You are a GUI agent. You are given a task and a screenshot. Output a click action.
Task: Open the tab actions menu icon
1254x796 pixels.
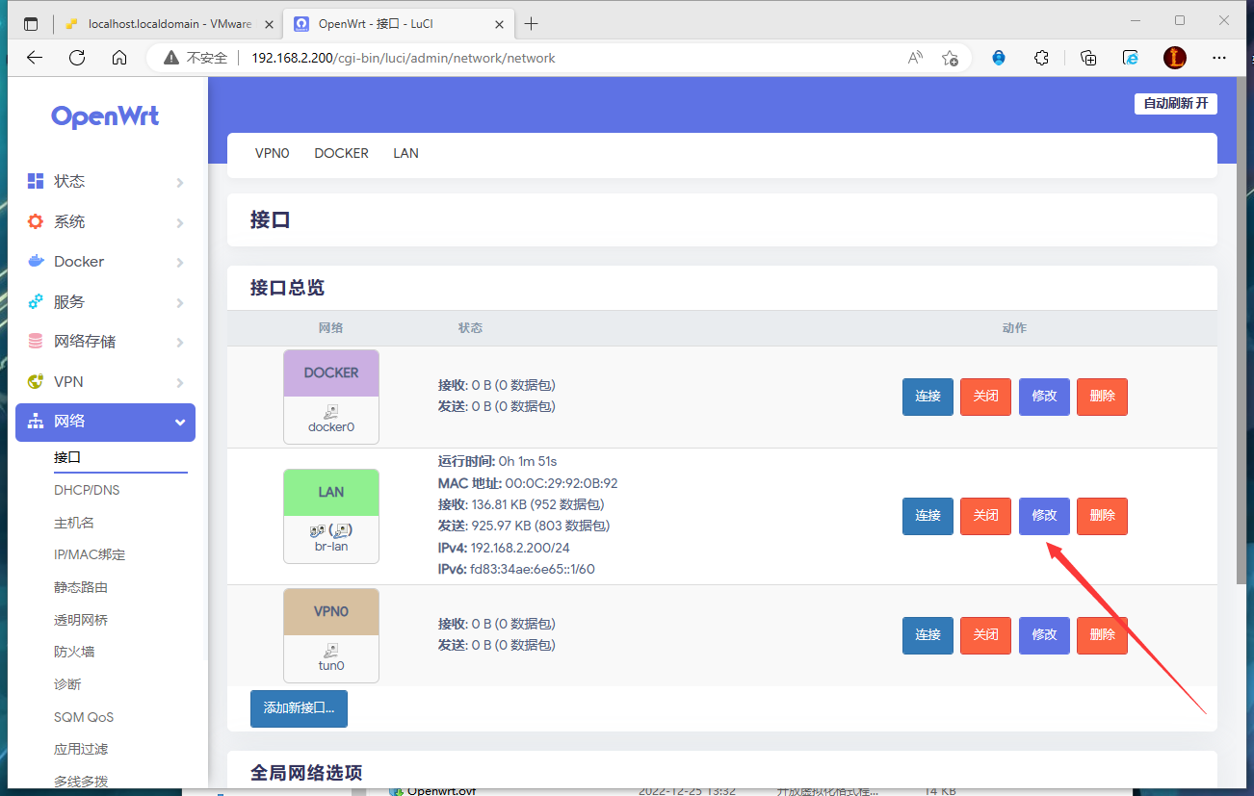[x=31, y=23]
